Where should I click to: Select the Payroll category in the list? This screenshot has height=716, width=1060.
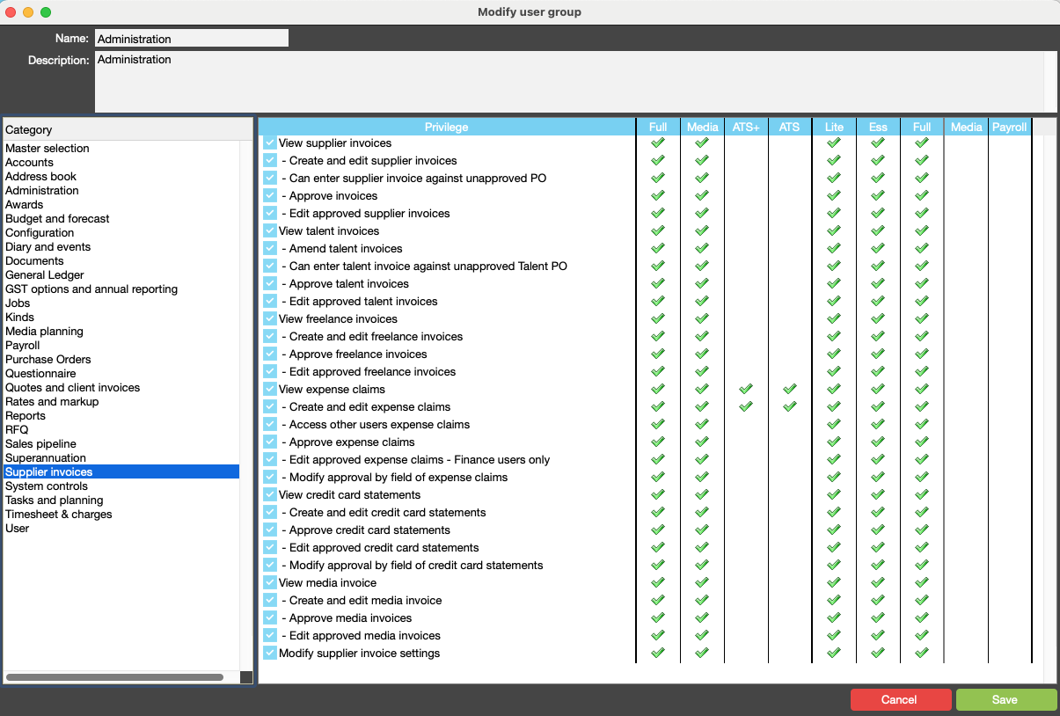click(x=121, y=345)
